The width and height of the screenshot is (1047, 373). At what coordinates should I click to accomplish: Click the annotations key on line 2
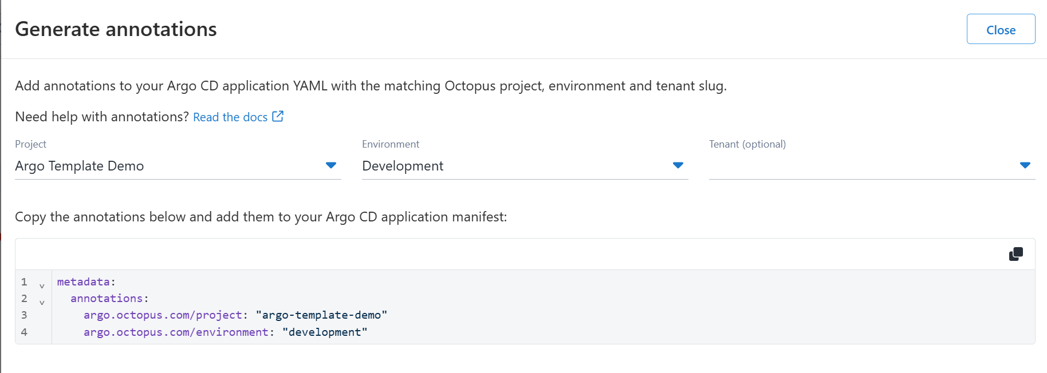tap(107, 299)
